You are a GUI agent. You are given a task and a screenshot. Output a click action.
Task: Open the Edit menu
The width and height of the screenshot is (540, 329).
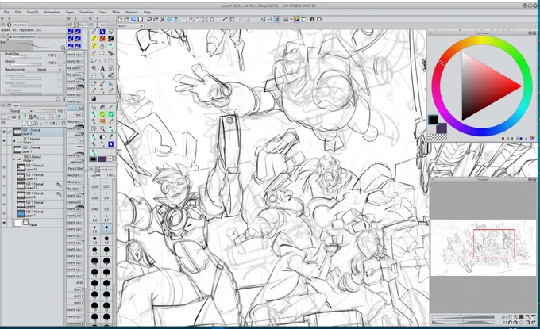point(18,12)
